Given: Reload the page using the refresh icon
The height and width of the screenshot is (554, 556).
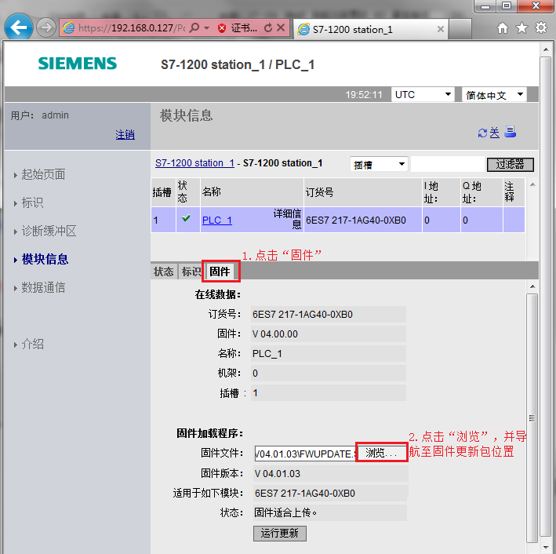Looking at the screenshot, I should (x=268, y=27).
